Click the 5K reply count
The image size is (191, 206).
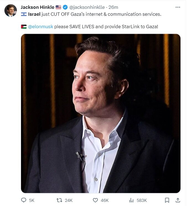[x=32, y=200]
